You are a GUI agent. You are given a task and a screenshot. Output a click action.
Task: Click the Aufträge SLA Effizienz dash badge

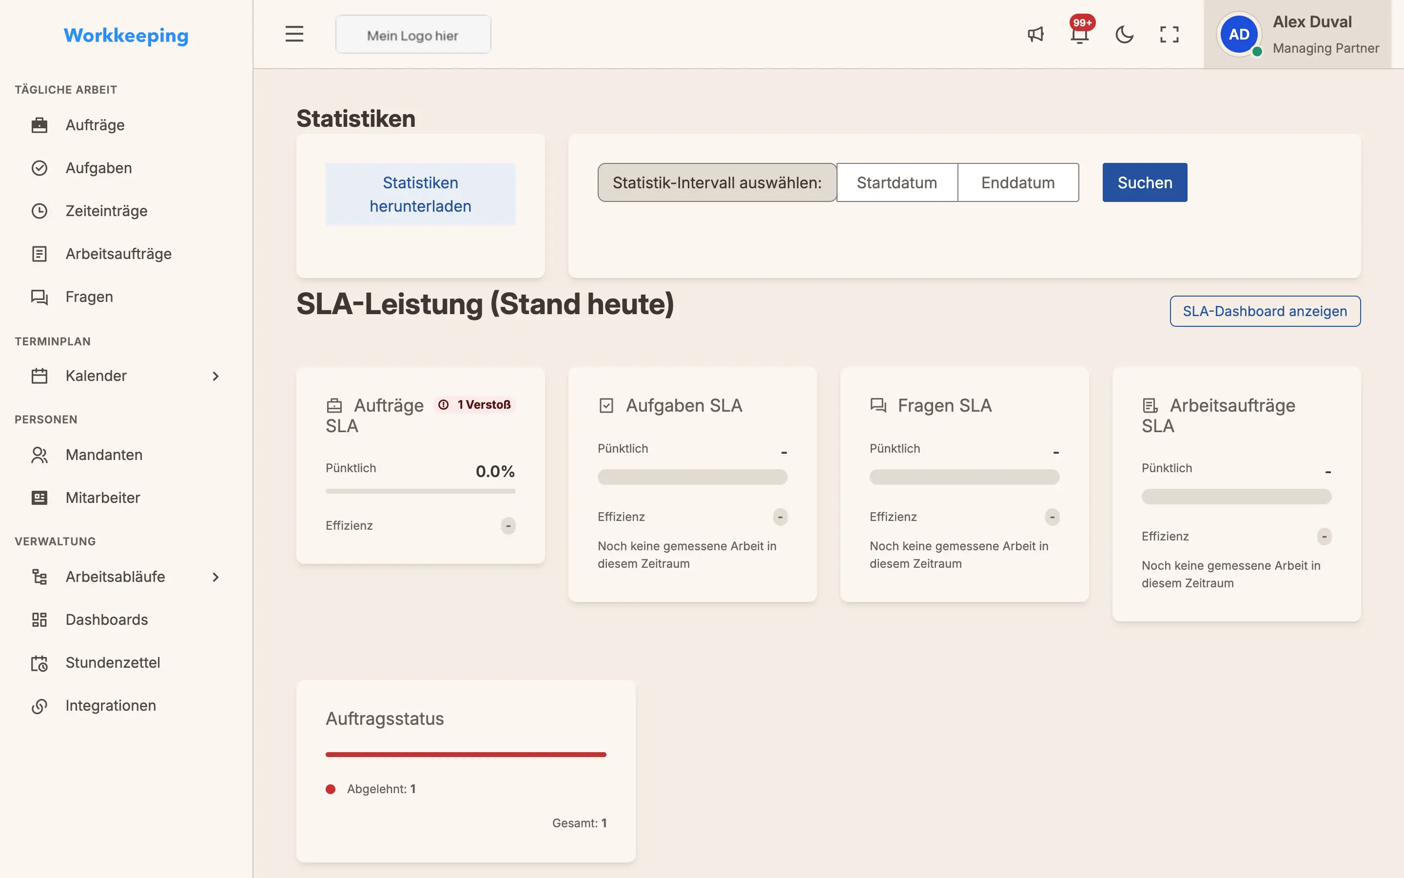click(508, 525)
